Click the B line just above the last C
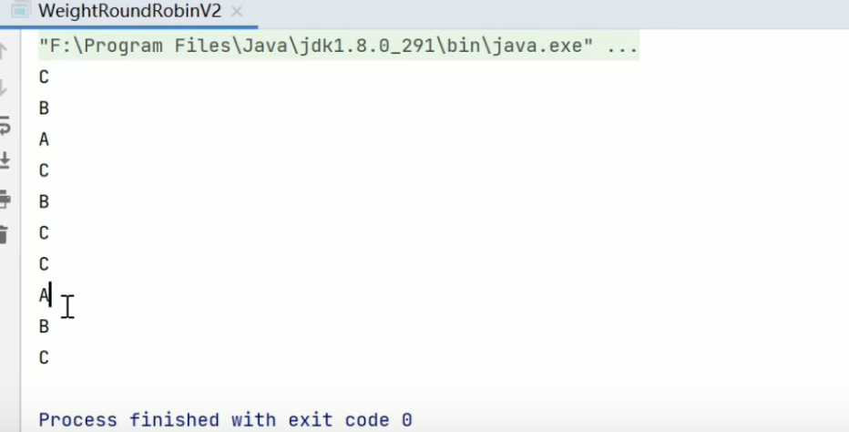Screen dimensions: 849x432 click(44, 327)
